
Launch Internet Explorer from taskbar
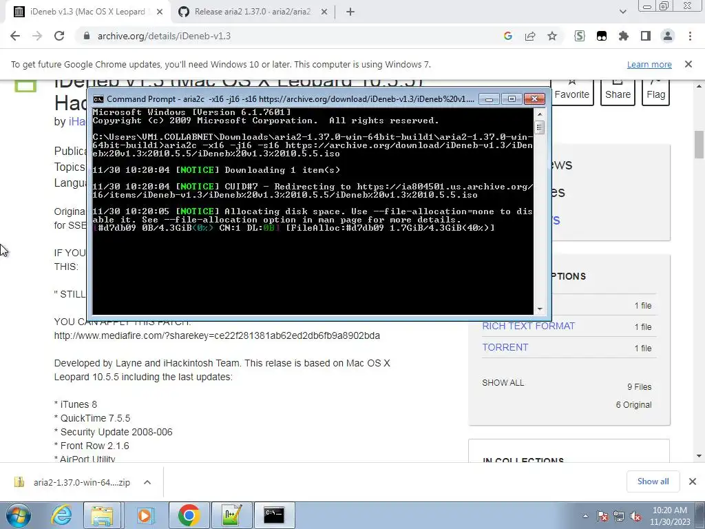[61, 515]
